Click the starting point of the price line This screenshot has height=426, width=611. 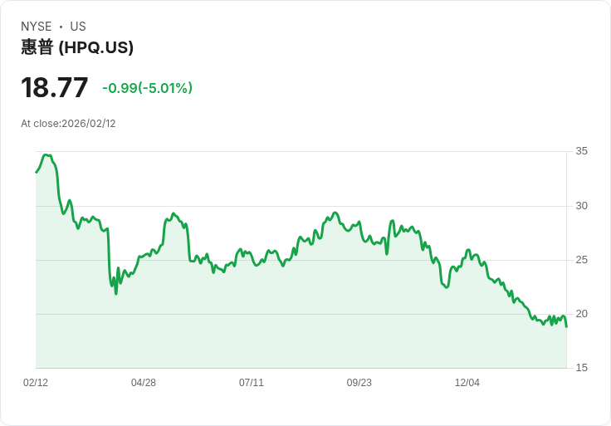[37, 172]
